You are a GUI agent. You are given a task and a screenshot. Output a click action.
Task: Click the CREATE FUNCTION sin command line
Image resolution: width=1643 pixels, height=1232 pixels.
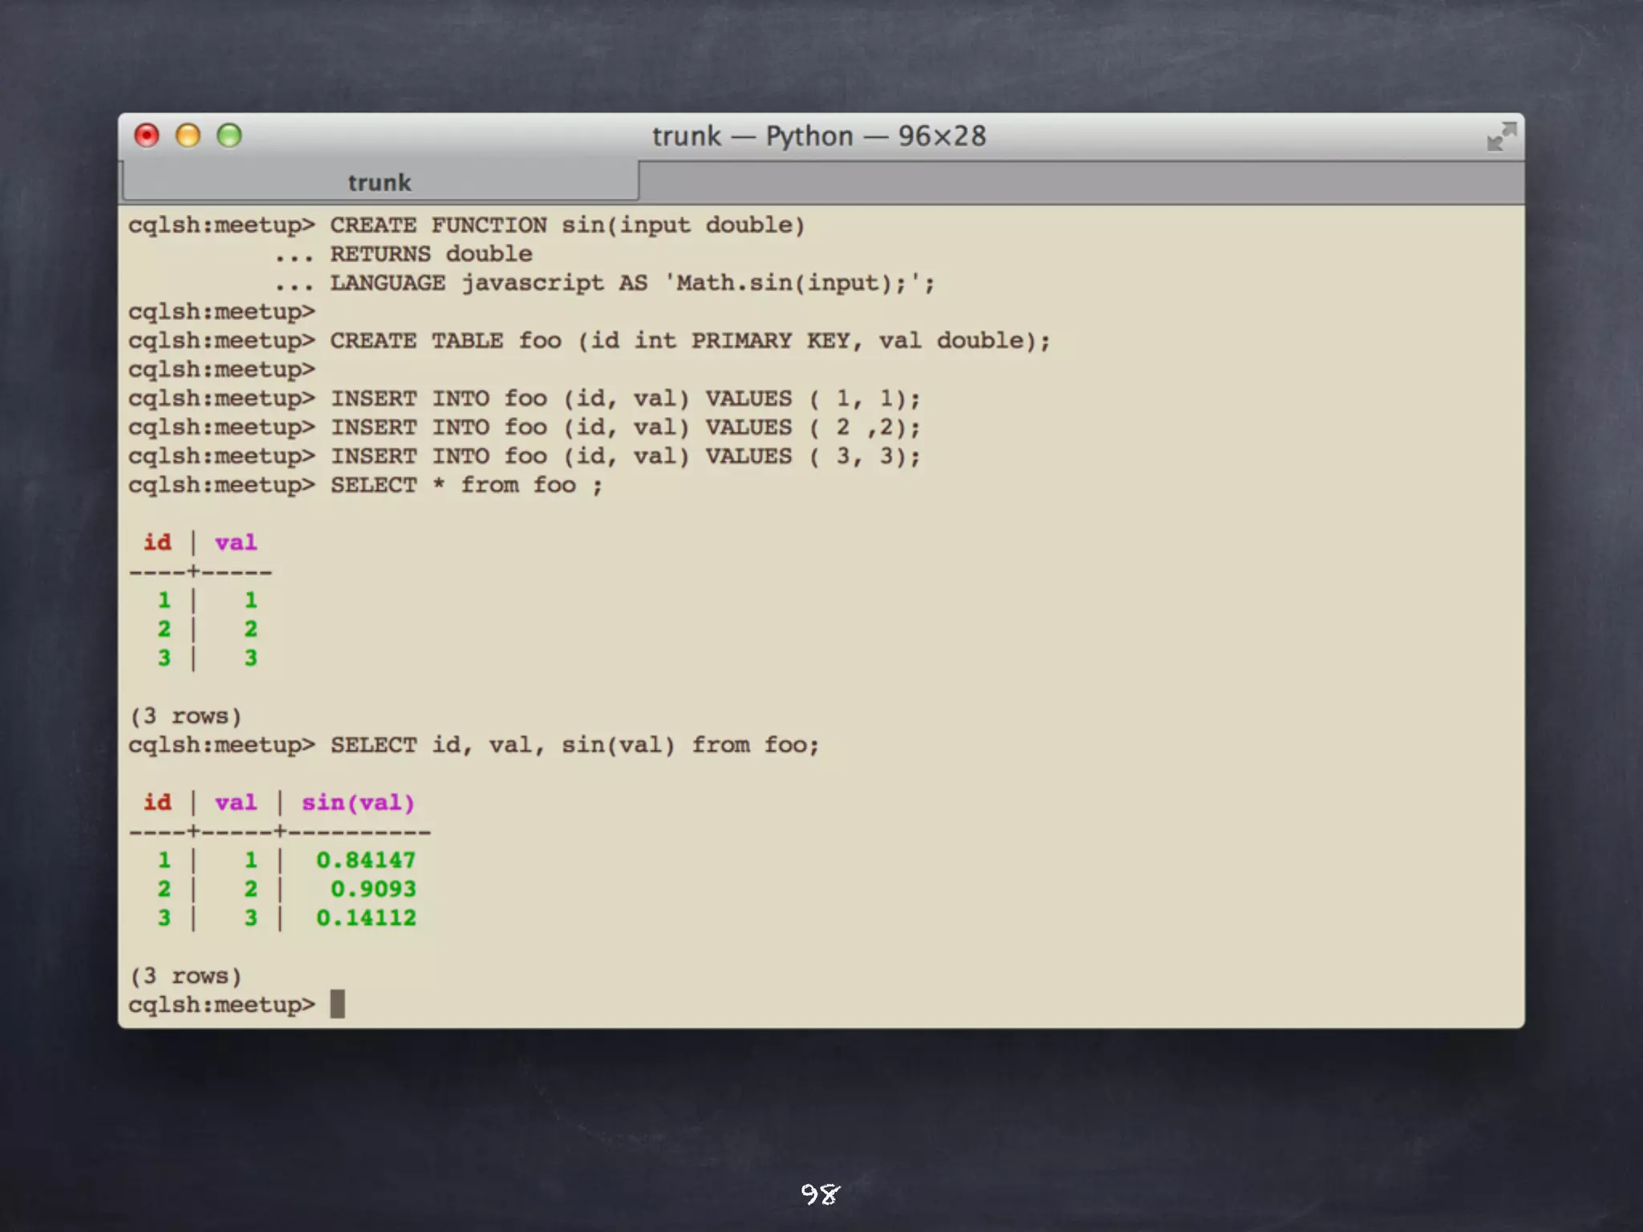pos(566,225)
